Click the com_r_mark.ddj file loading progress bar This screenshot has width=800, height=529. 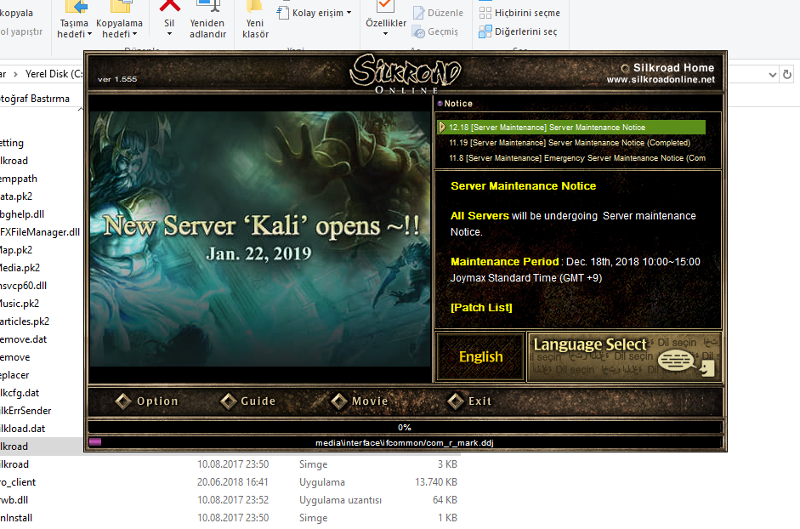[406, 443]
